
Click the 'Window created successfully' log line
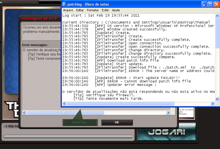click(114, 29)
